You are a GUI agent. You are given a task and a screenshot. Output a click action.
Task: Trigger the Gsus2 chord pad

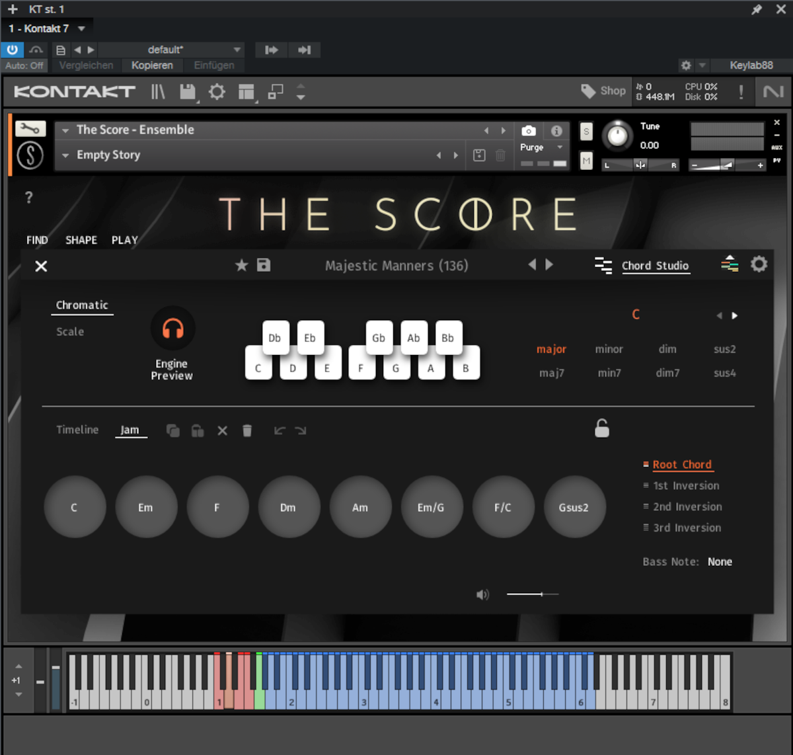574,507
